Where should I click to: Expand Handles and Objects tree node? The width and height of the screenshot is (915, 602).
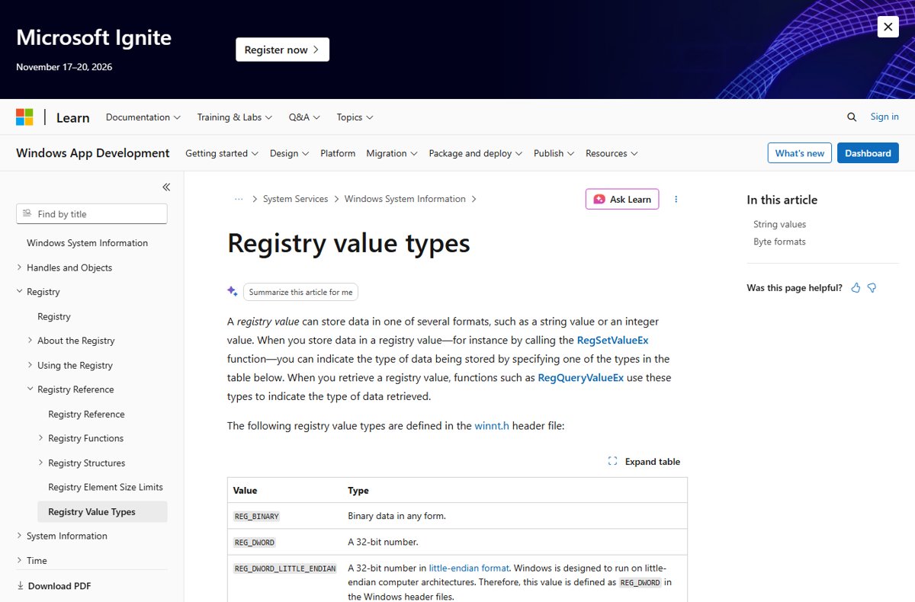coord(19,267)
